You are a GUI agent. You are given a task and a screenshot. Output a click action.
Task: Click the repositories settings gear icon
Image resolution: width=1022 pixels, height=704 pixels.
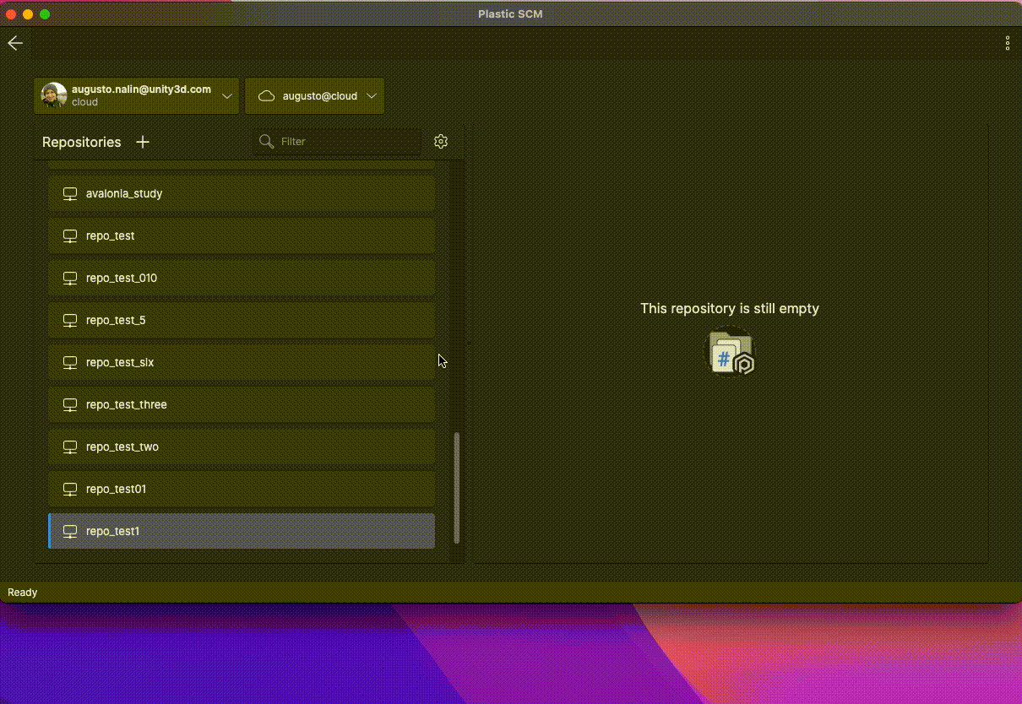(x=441, y=141)
